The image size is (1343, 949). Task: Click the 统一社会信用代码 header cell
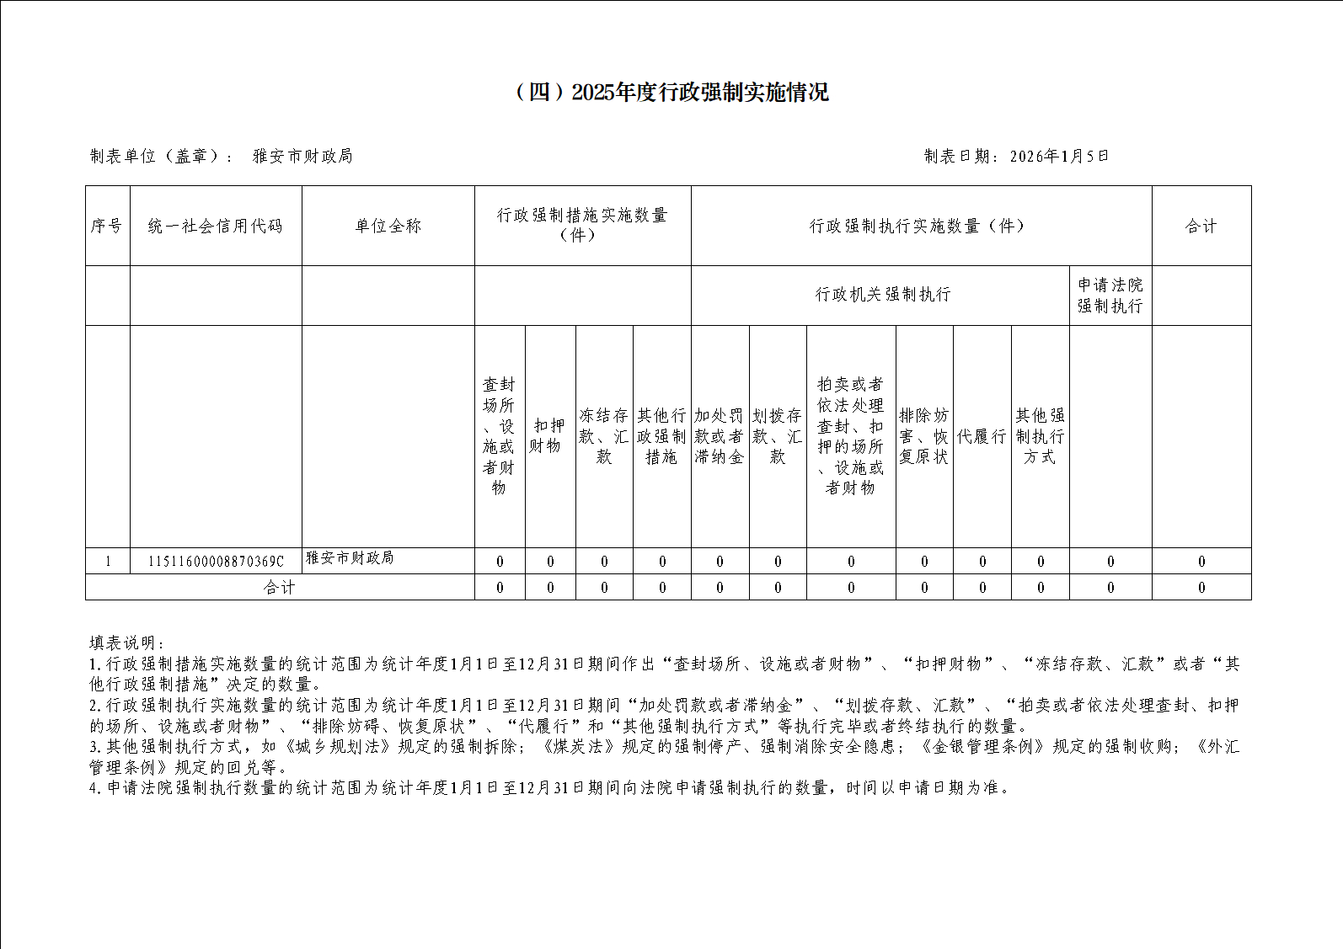(x=216, y=226)
